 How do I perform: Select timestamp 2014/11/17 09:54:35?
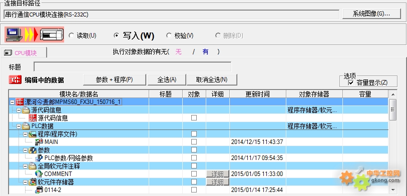point(257,158)
